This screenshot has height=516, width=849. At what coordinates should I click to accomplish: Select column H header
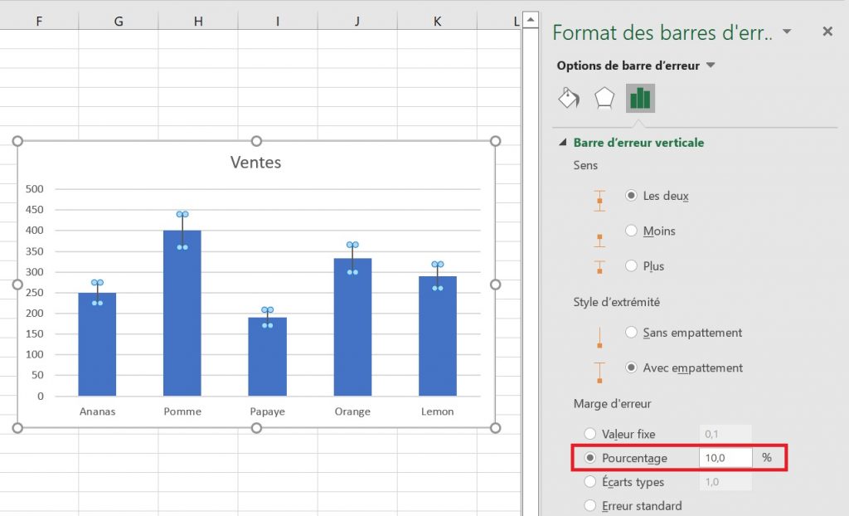point(198,21)
